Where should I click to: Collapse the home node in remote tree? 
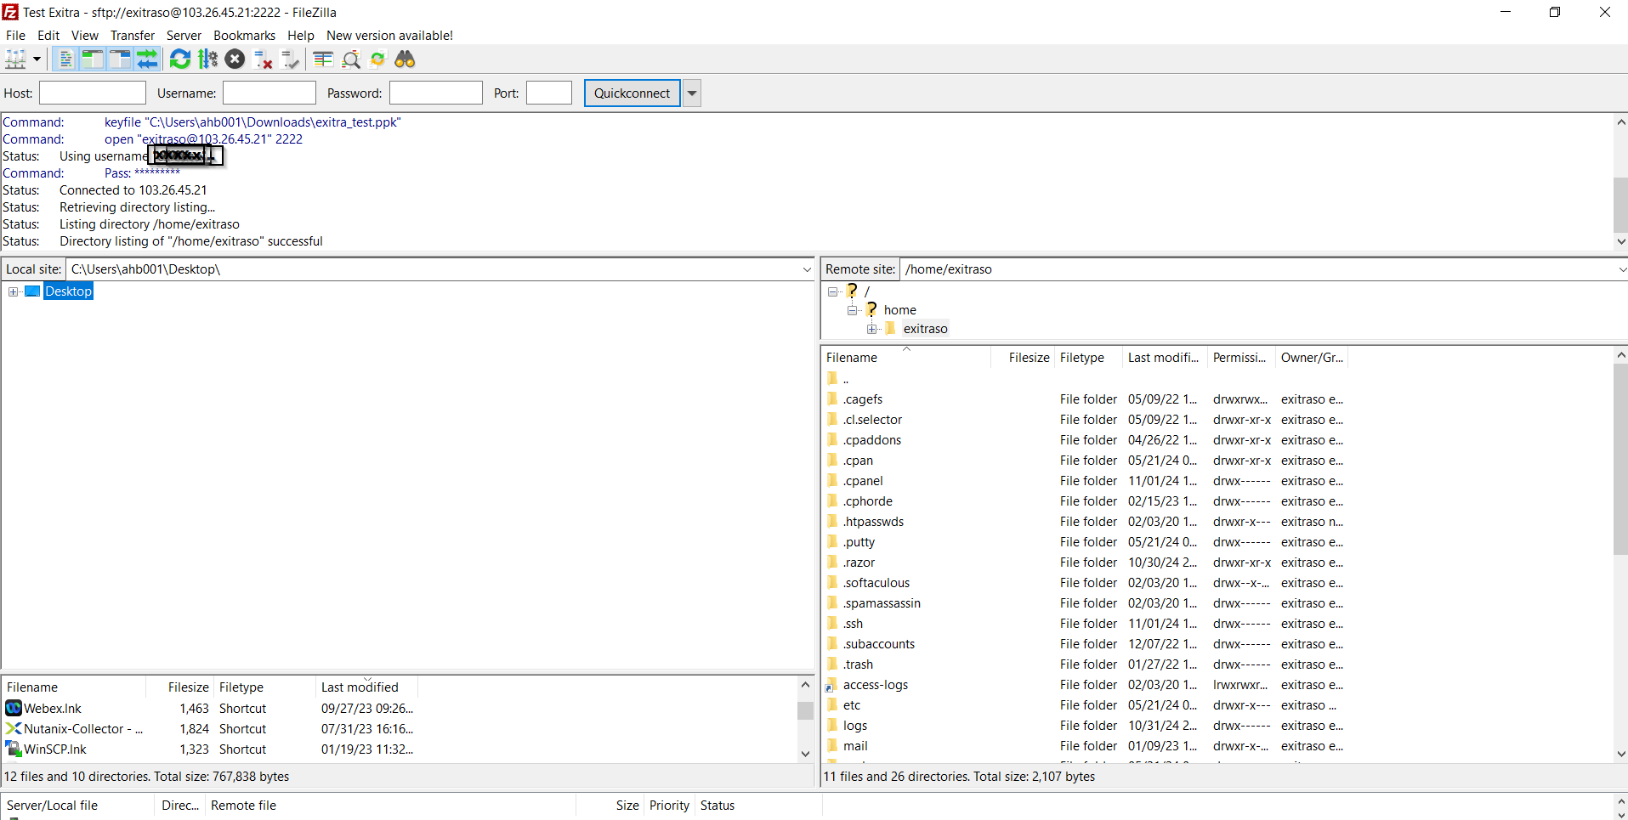coord(852,310)
